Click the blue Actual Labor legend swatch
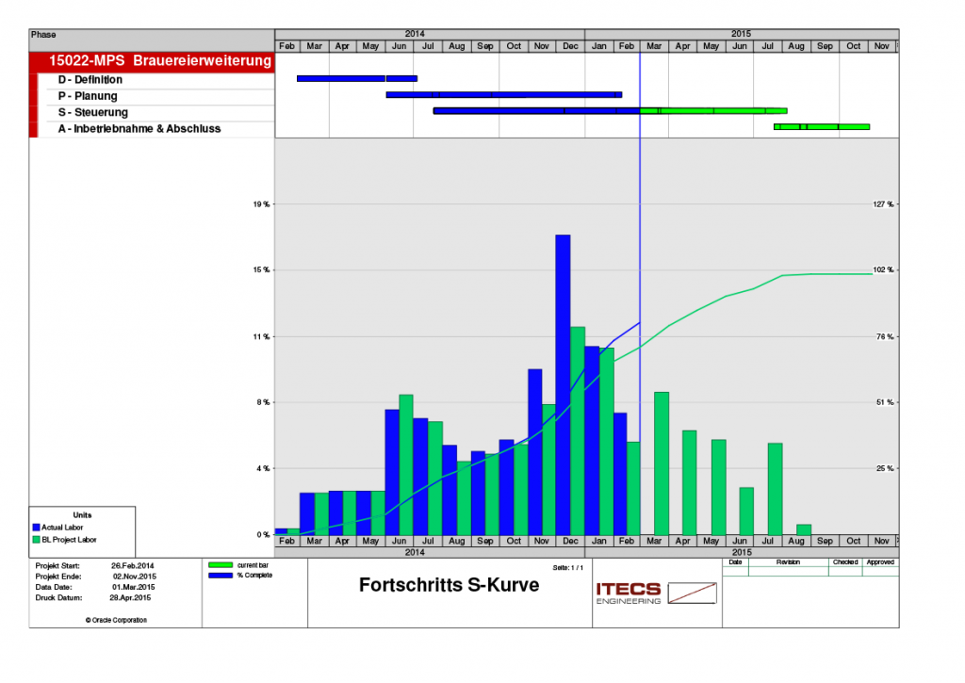965x683 pixels. tap(37, 528)
